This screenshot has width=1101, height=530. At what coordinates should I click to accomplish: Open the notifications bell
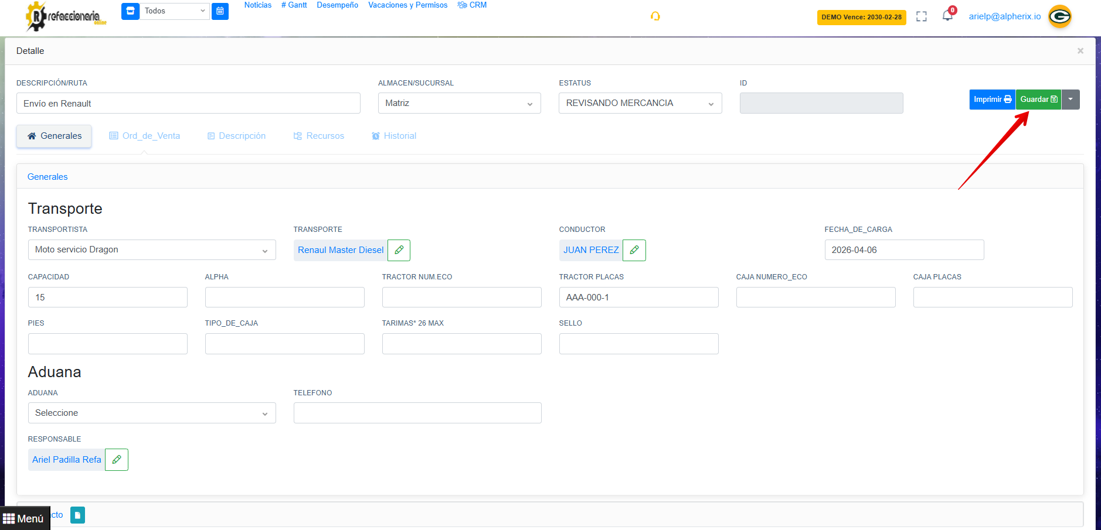pyautogui.click(x=947, y=16)
